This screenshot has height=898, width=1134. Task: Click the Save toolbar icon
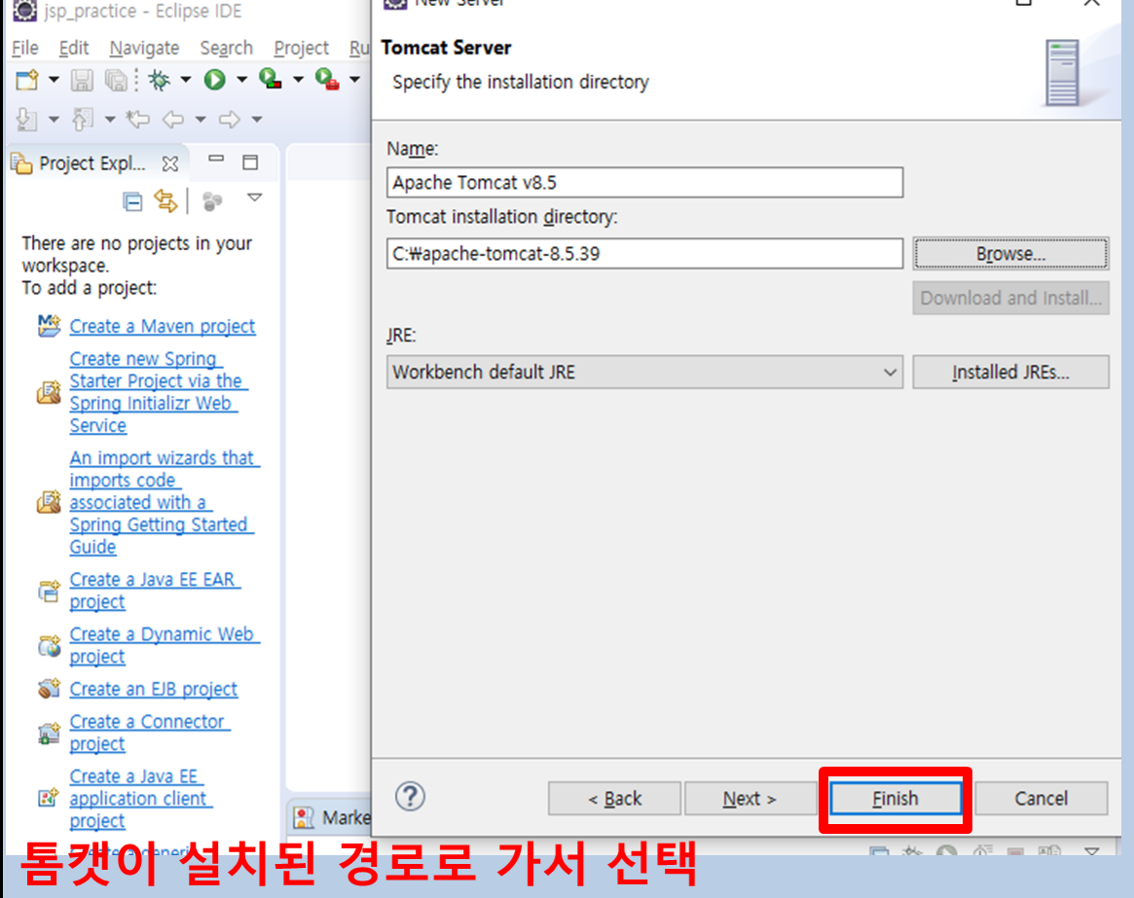82,80
